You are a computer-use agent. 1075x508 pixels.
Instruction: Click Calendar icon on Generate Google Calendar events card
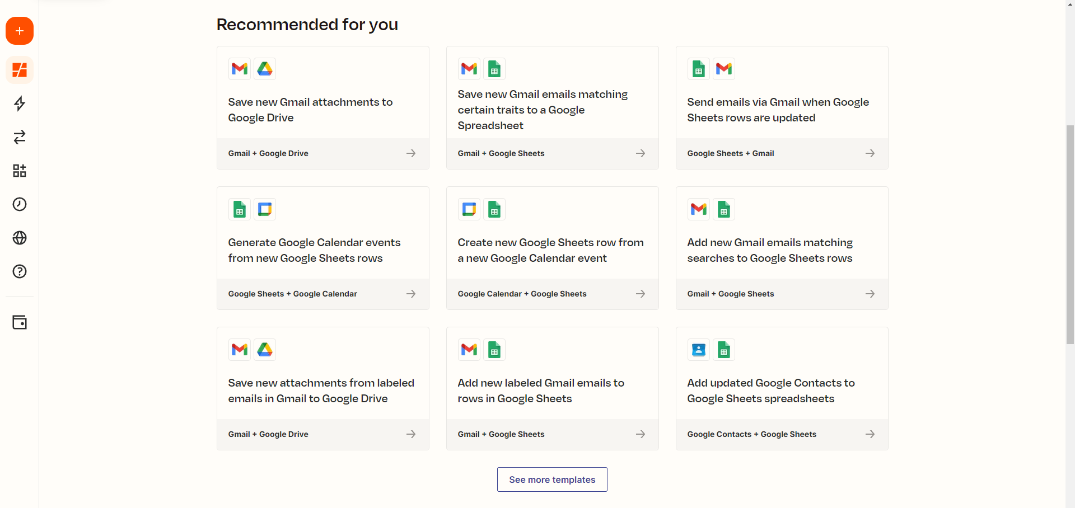[x=265, y=209]
